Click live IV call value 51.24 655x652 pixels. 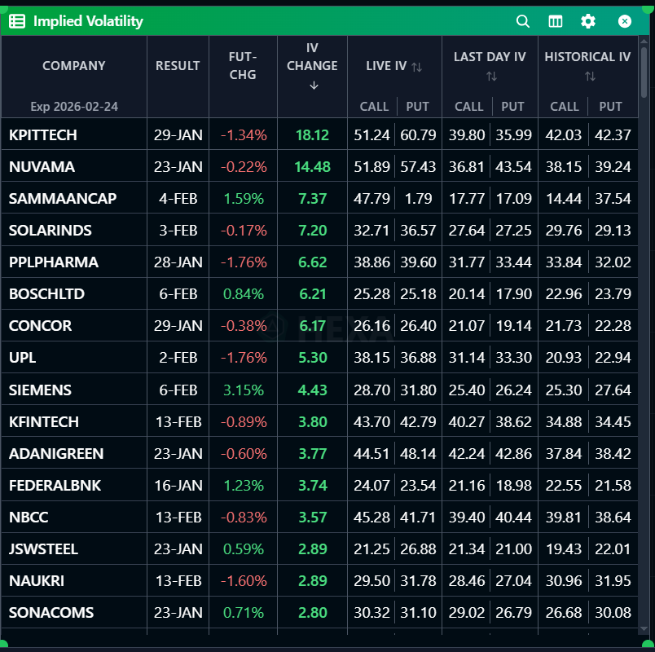[371, 135]
